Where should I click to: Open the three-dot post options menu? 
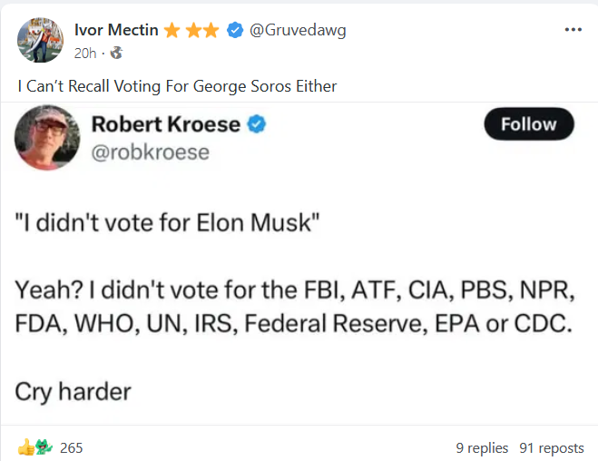[573, 30]
